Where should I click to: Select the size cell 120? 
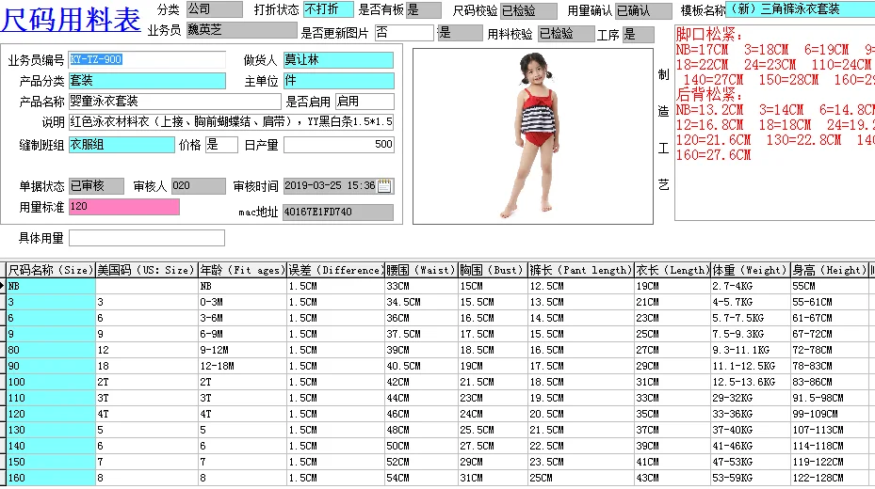pos(51,415)
